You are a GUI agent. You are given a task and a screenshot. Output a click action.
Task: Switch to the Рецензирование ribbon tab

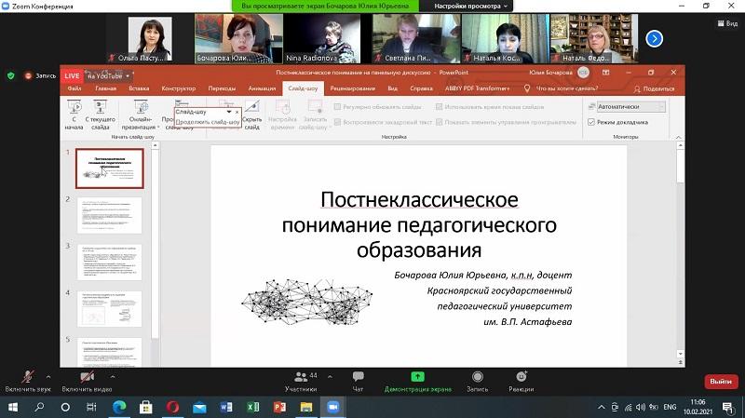[x=352, y=88]
